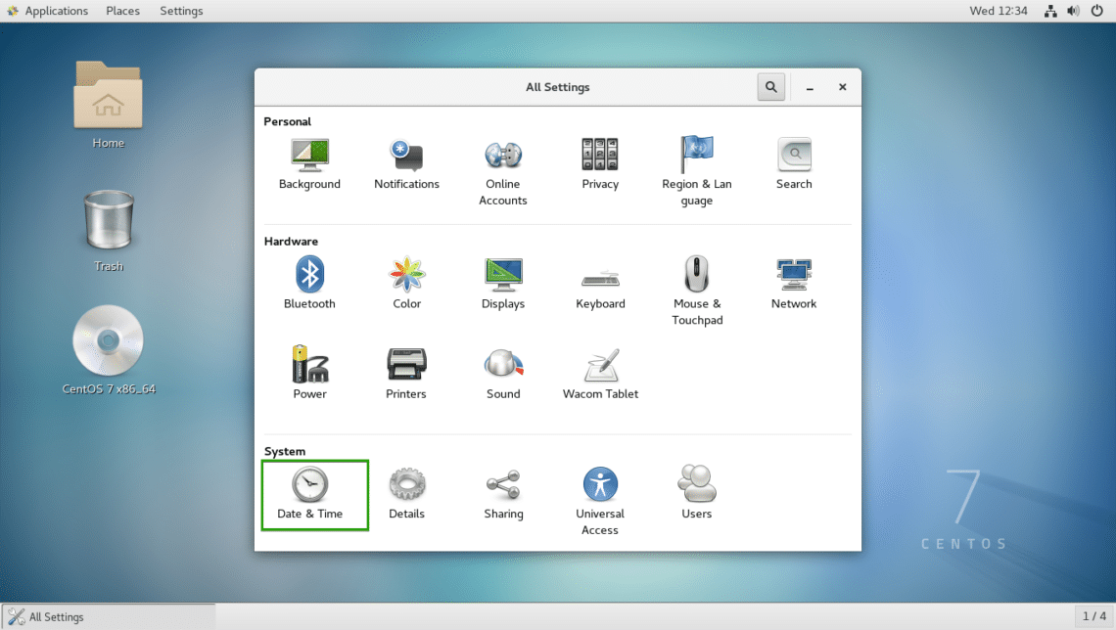Screen dimensions: 1116x630
Task: Open the Background settings
Action: click(309, 161)
